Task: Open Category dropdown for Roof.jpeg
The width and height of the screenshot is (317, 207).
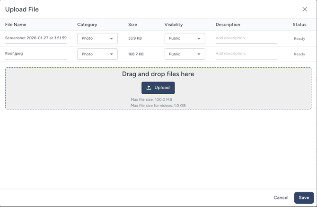Action: click(97, 54)
